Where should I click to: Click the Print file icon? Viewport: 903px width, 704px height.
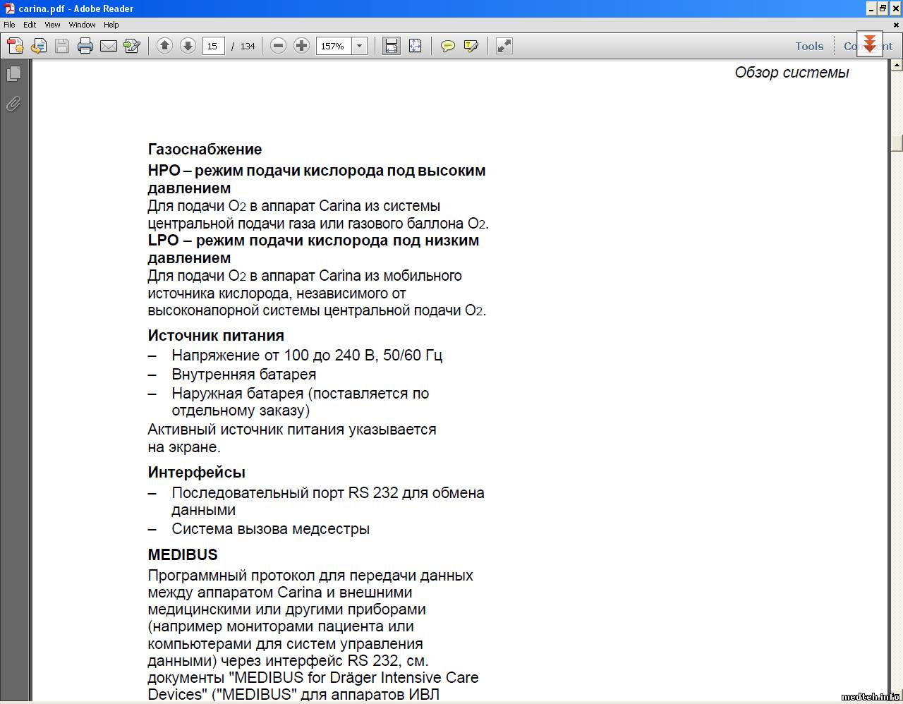85,46
